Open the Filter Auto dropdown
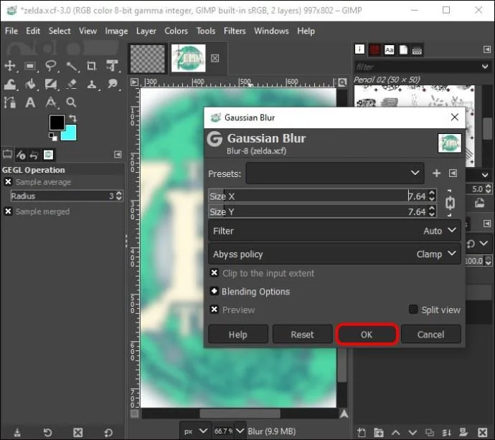 [x=334, y=231]
